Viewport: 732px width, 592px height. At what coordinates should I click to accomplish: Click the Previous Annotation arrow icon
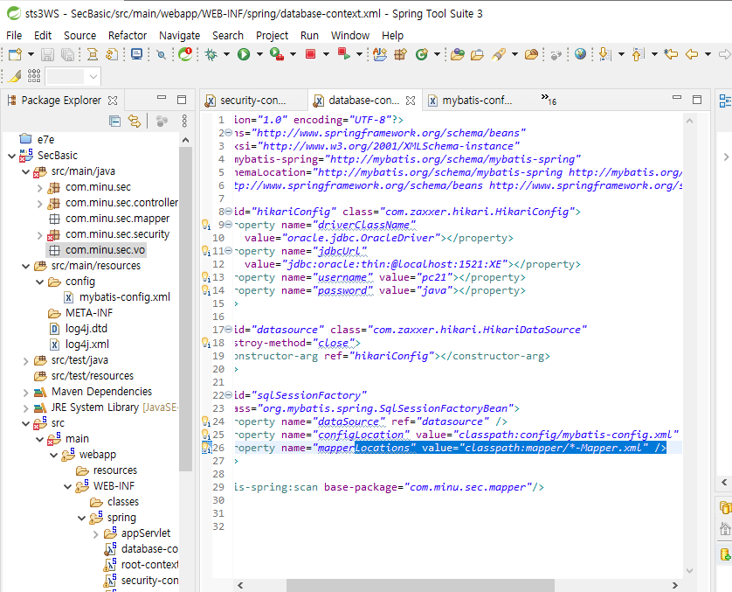[639, 55]
